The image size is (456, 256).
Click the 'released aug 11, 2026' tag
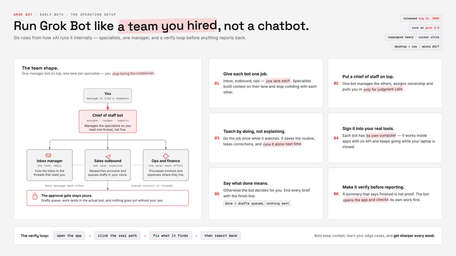421,18
